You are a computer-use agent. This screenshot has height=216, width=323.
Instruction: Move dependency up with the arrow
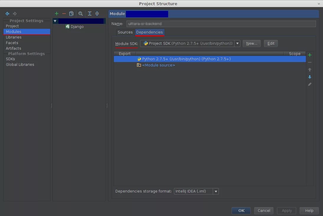(310, 70)
